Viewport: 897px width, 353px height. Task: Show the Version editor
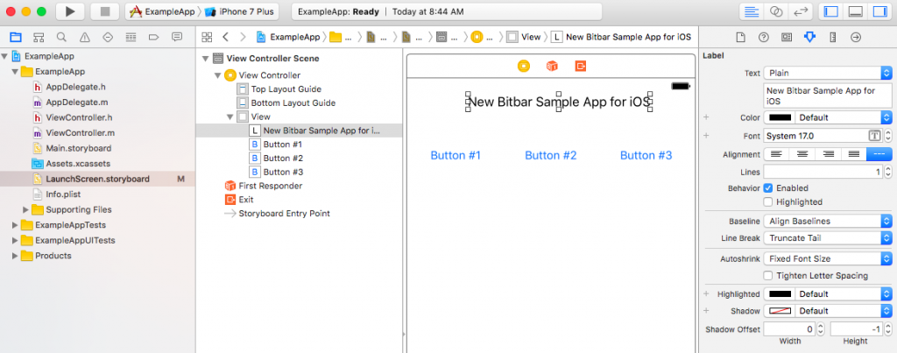[800, 11]
